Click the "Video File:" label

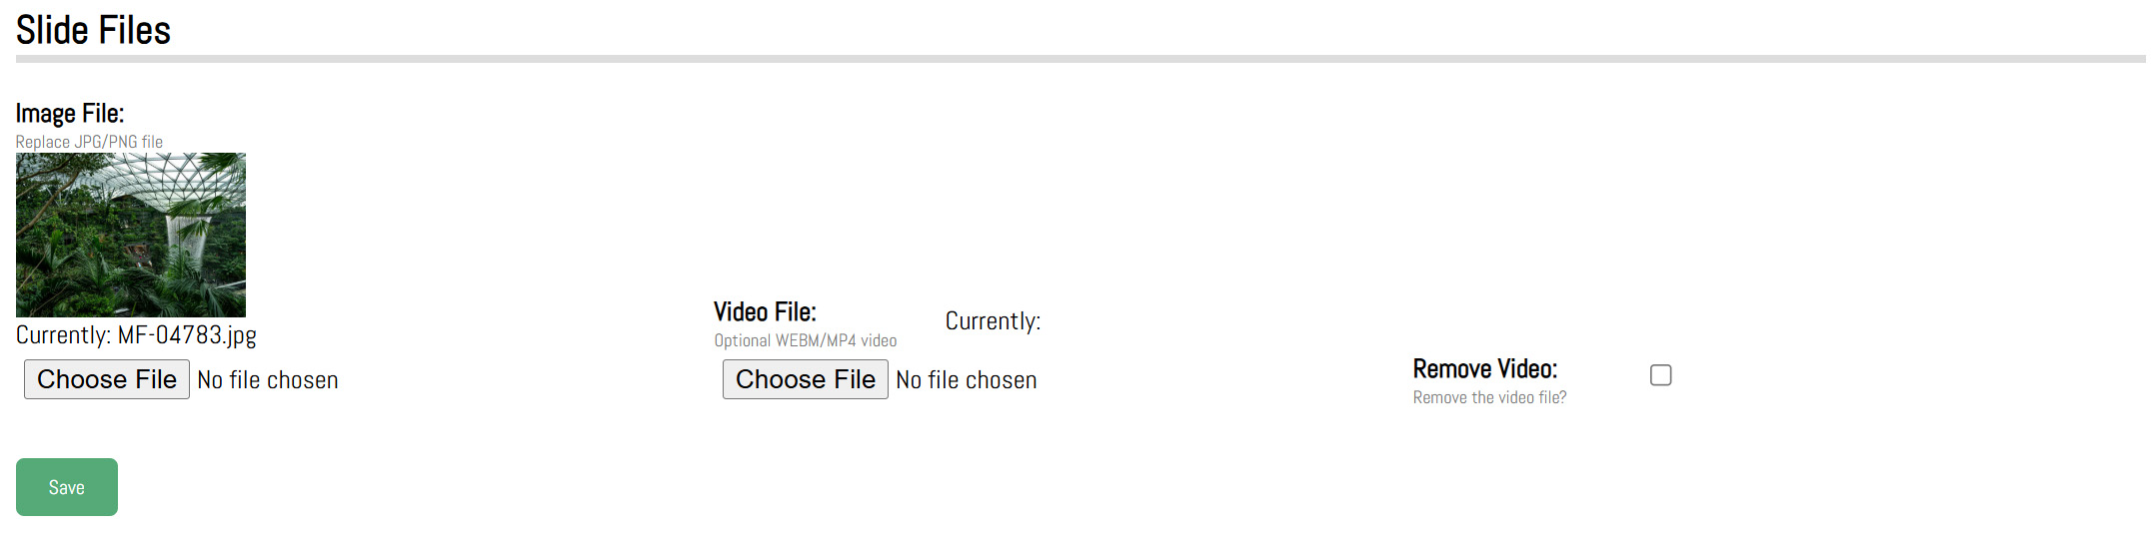coord(765,312)
